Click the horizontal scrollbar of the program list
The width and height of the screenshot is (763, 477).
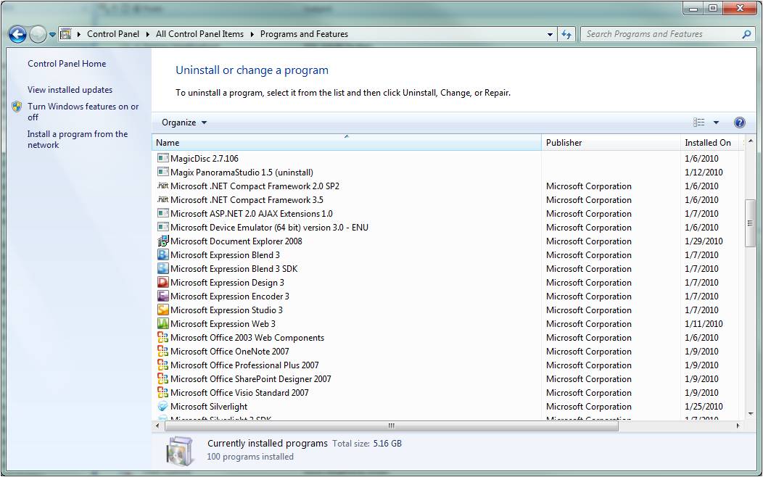[x=392, y=426]
